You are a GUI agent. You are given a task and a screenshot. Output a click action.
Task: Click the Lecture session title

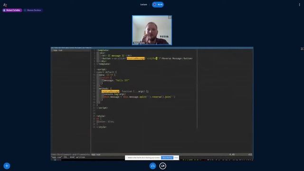pyautogui.click(x=143, y=4)
